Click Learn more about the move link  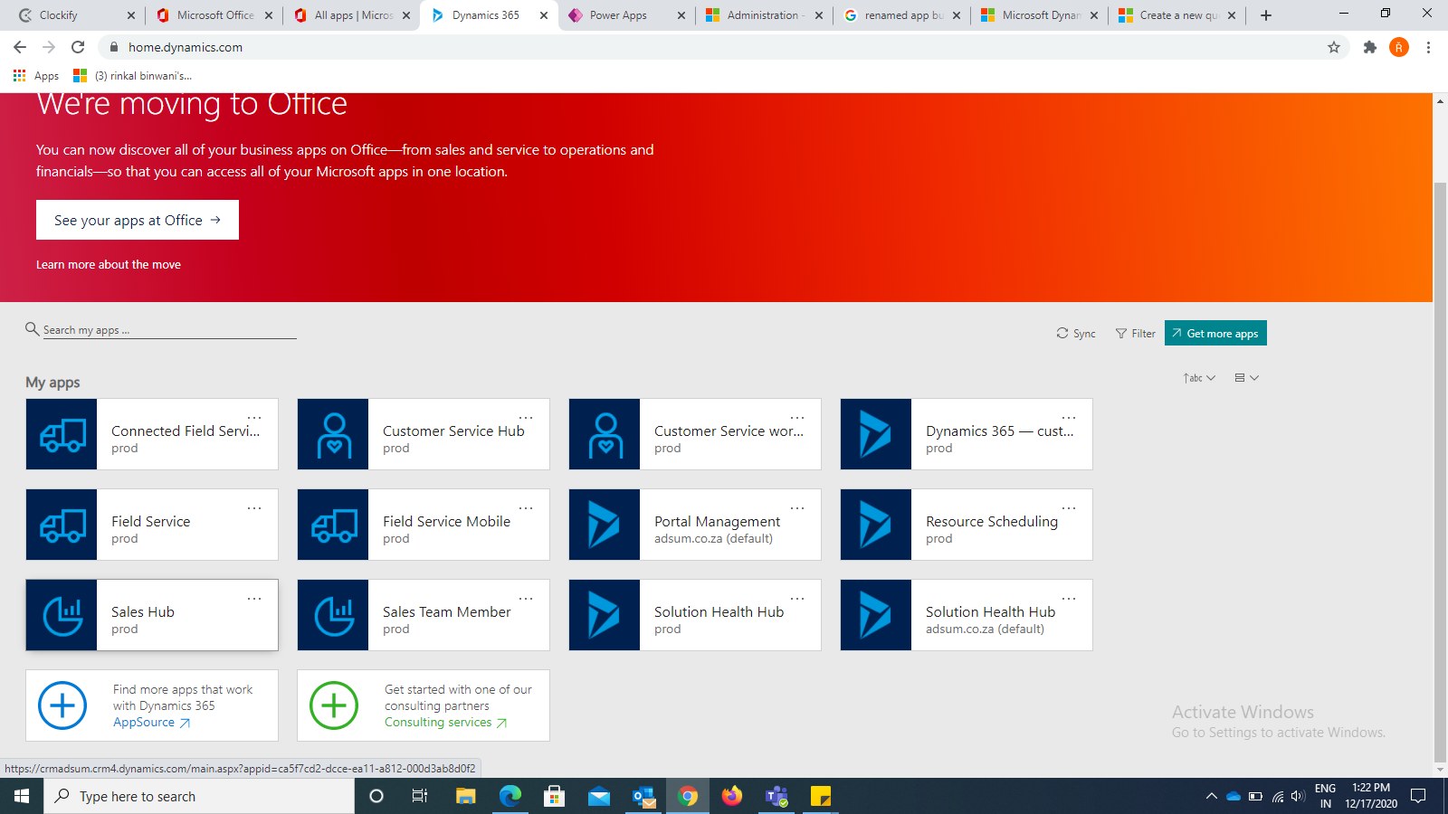pos(109,265)
